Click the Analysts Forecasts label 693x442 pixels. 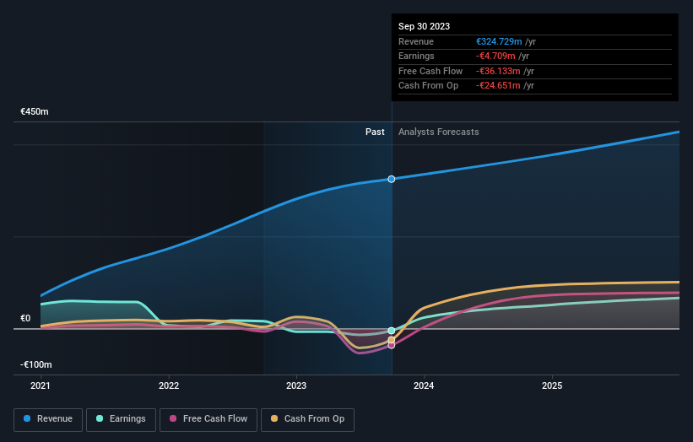[438, 132]
